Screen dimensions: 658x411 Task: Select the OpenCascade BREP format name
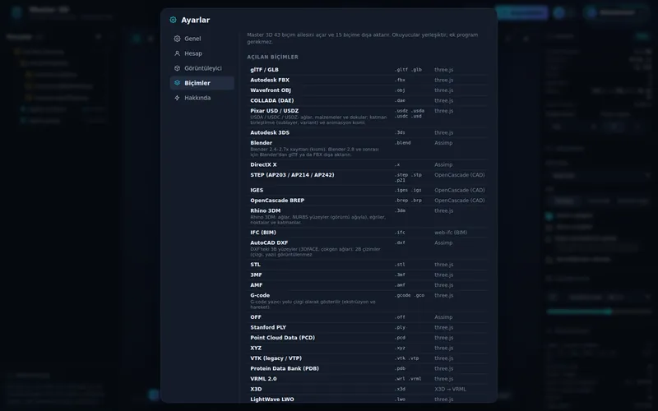(277, 201)
